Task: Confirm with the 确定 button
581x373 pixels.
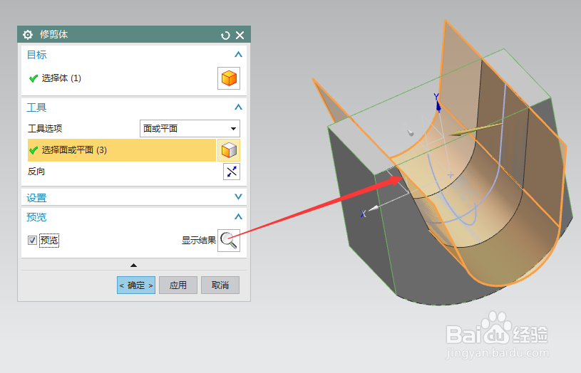Action: tap(136, 285)
